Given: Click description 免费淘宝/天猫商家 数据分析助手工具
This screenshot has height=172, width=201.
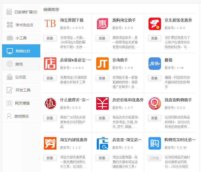Looking at the screenshot, I should 74,80.
